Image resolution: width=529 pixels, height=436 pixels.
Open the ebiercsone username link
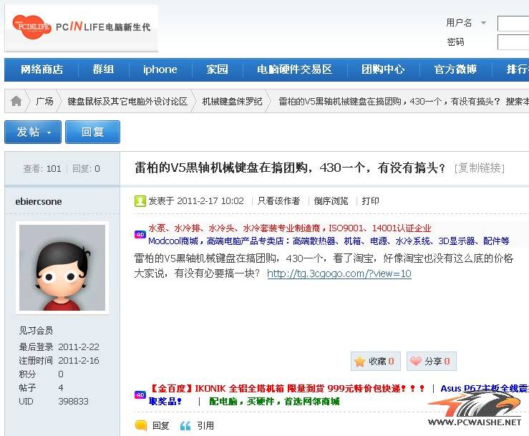[x=39, y=201]
